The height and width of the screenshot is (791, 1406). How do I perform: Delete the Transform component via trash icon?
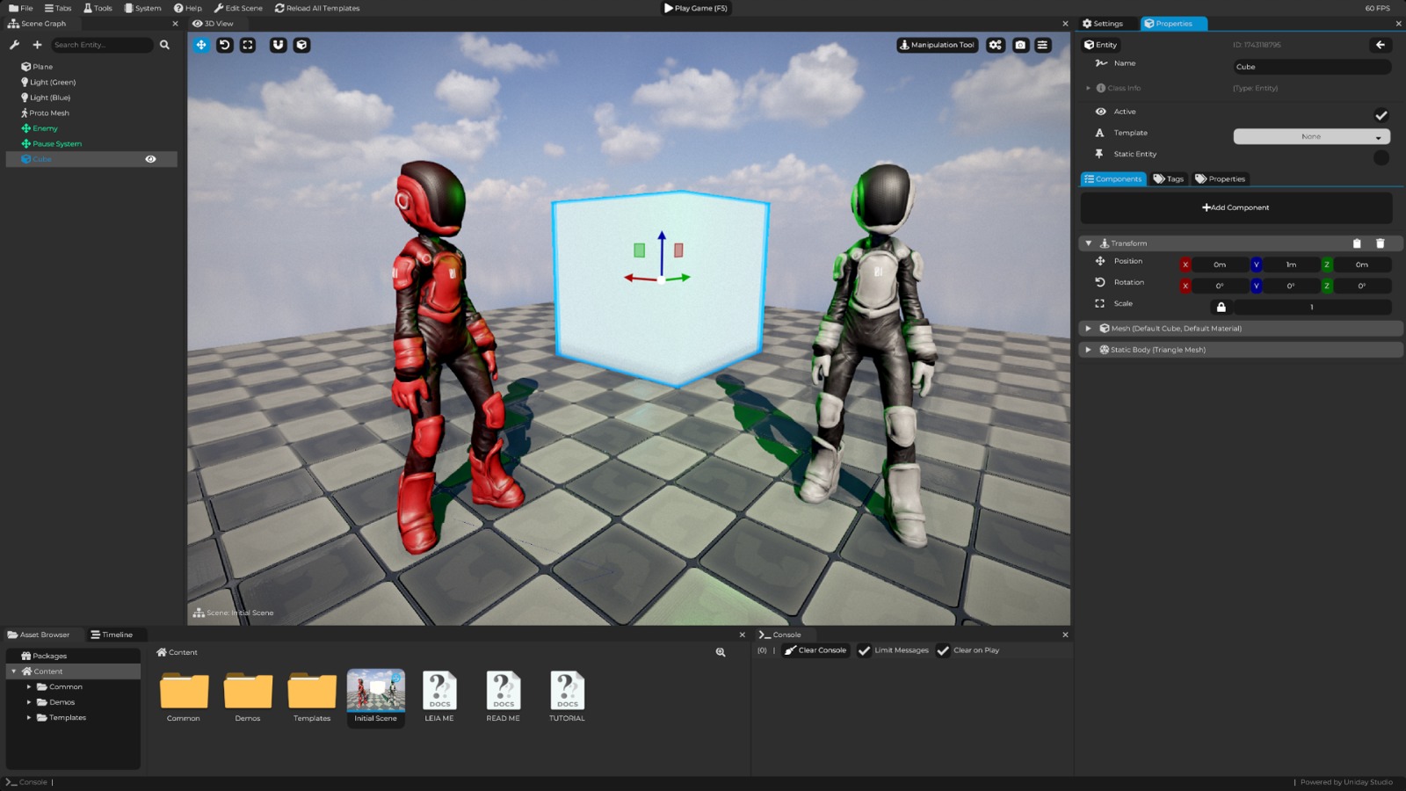click(1380, 243)
